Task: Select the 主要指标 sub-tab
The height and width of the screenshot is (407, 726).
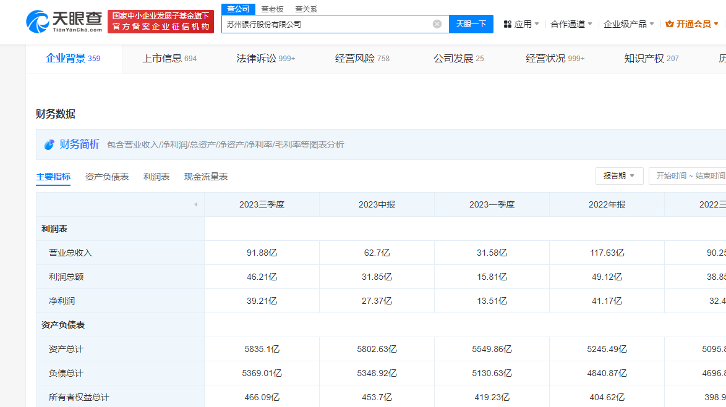Action: [53, 177]
